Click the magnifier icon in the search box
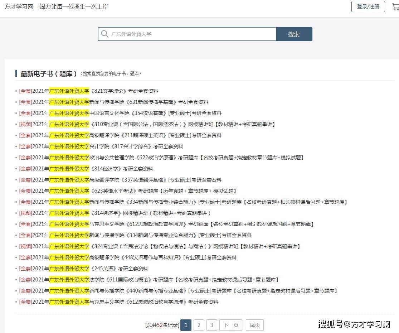This screenshot has width=399, height=333. 104,34
